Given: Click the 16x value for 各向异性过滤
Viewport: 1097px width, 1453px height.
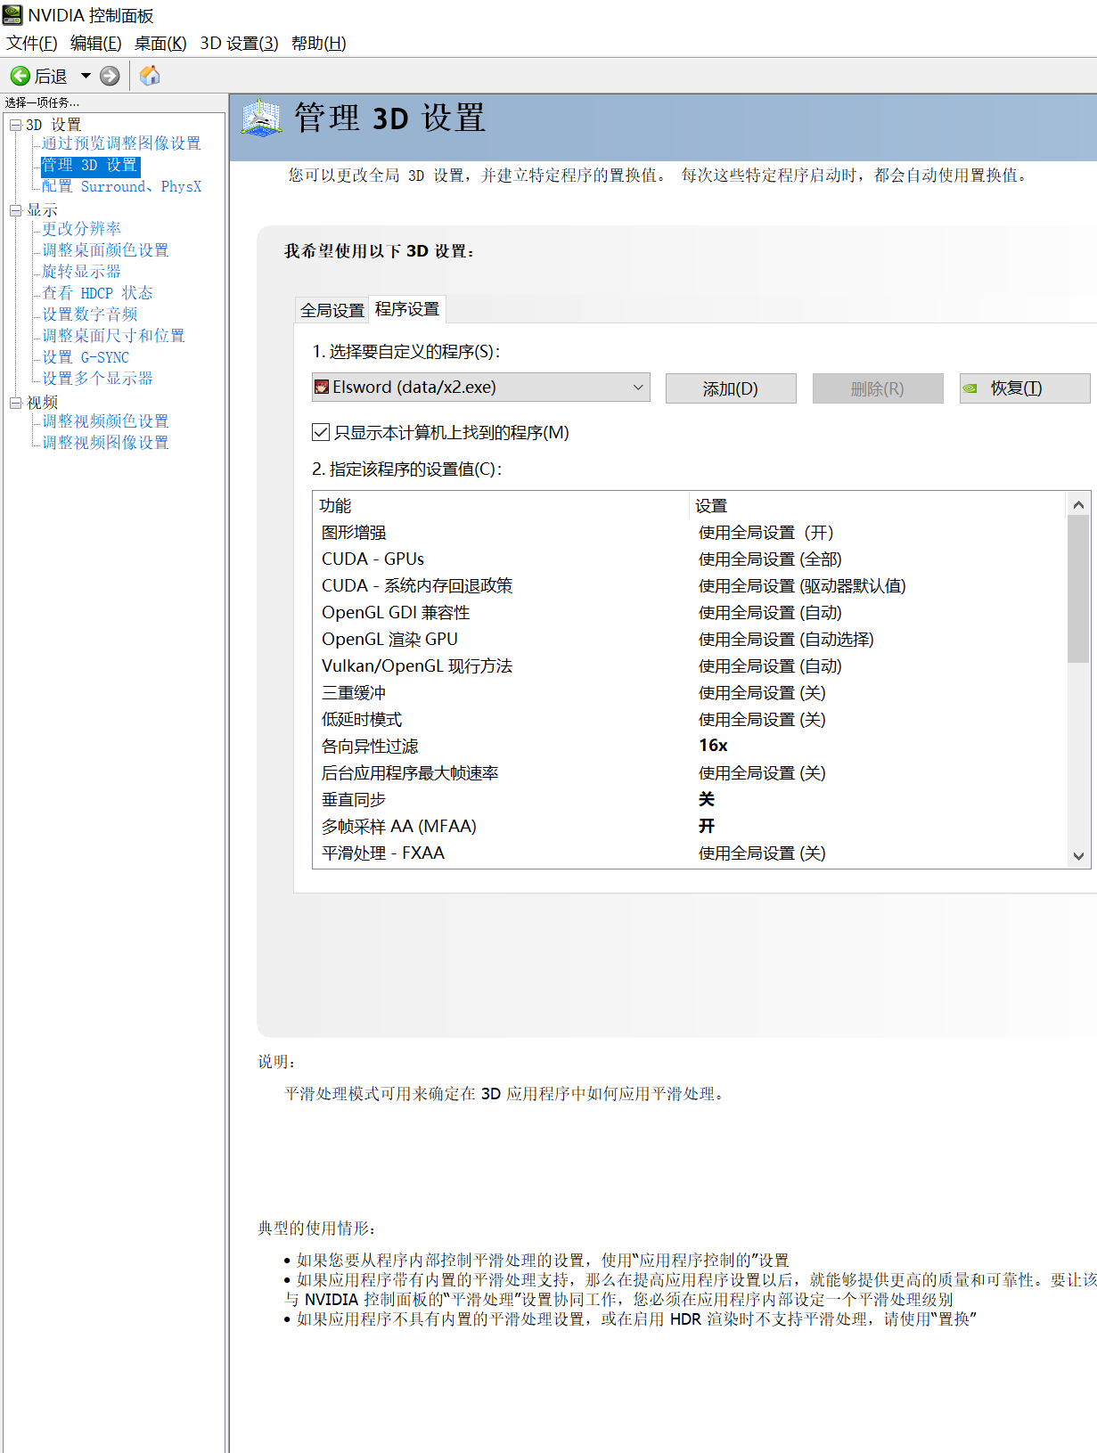Looking at the screenshot, I should [713, 746].
